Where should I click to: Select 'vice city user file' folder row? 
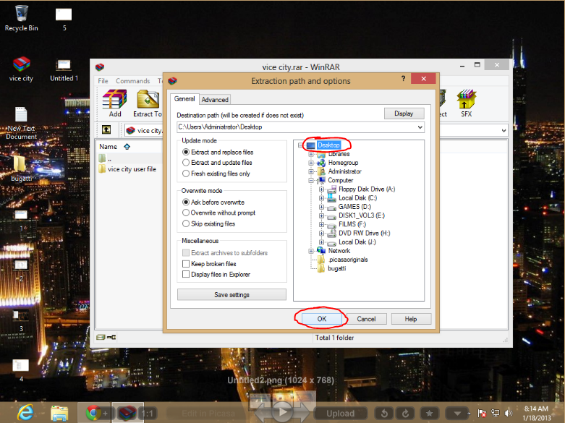129,169
